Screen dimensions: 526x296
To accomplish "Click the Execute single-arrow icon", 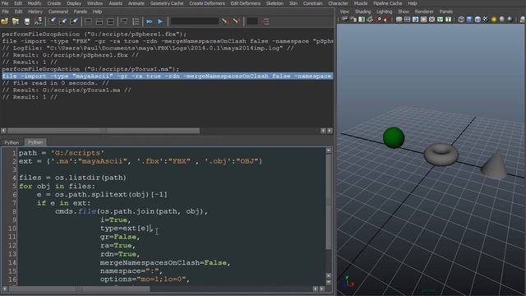I will (x=160, y=21).
